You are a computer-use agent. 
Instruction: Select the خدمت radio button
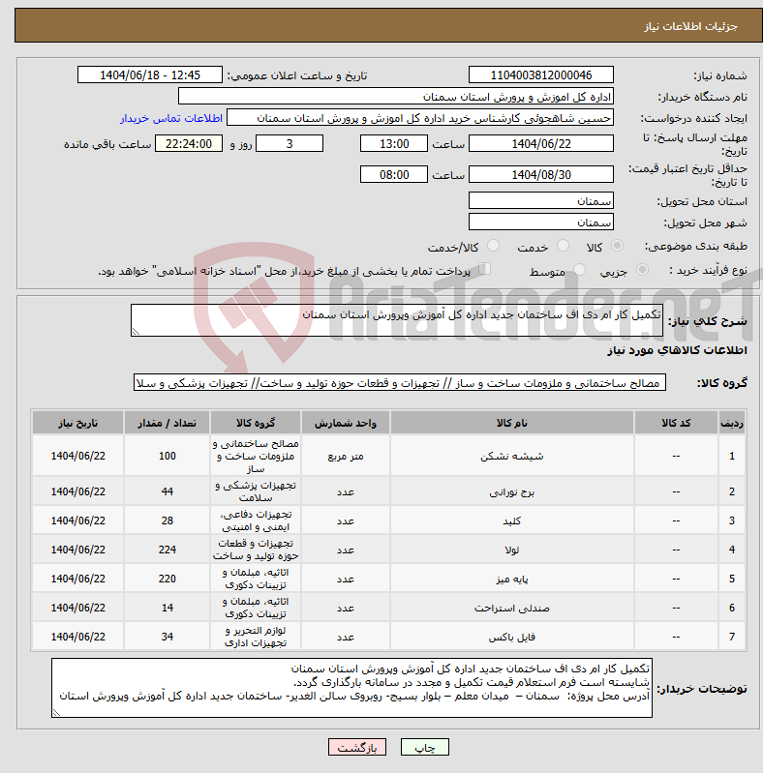(563, 246)
